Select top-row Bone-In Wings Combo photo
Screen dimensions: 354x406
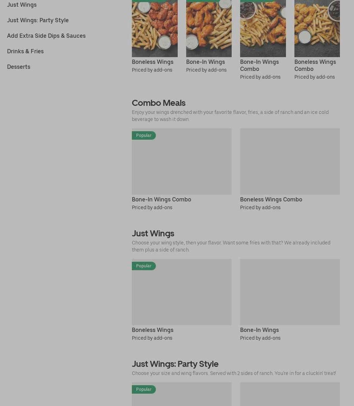(x=263, y=29)
